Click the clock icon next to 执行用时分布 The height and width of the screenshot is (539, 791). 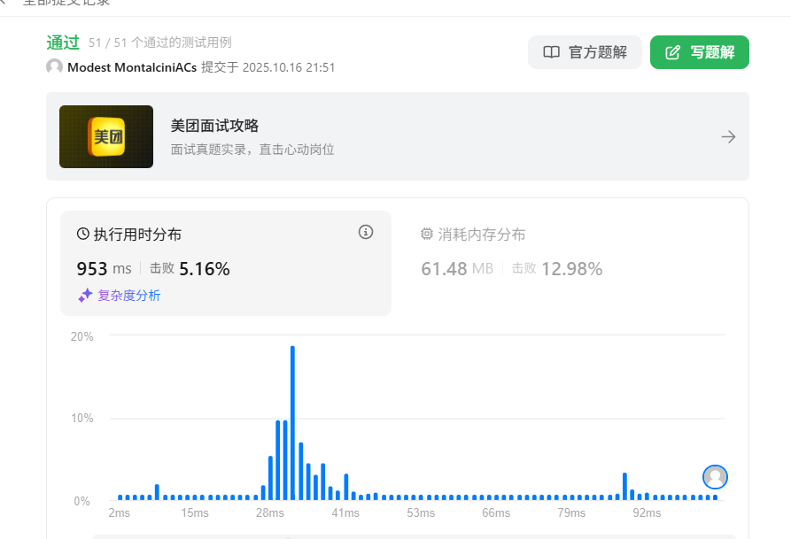click(82, 234)
